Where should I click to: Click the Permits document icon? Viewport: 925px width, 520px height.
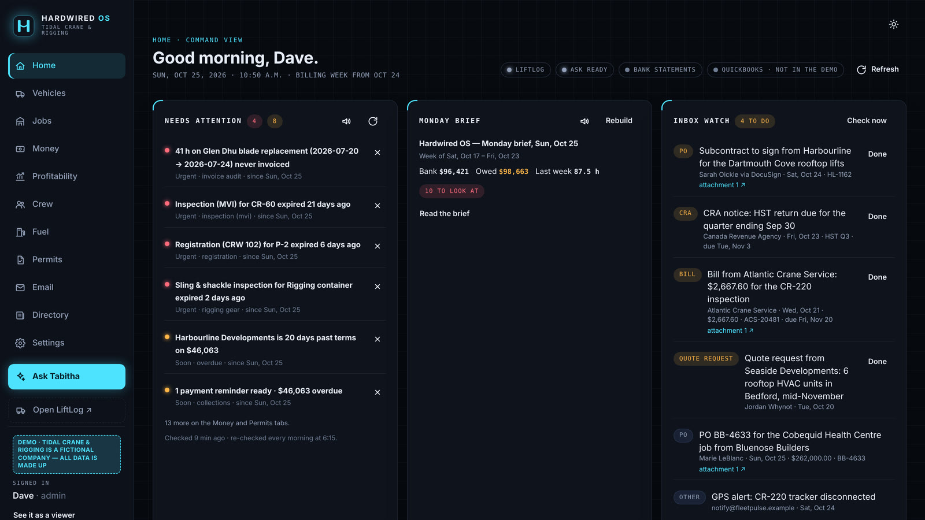tap(20, 260)
